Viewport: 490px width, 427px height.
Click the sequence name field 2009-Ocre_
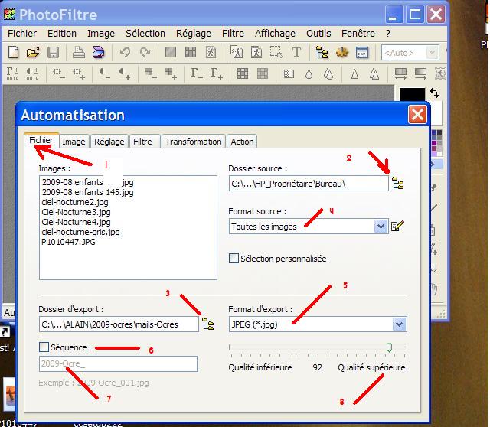point(118,364)
